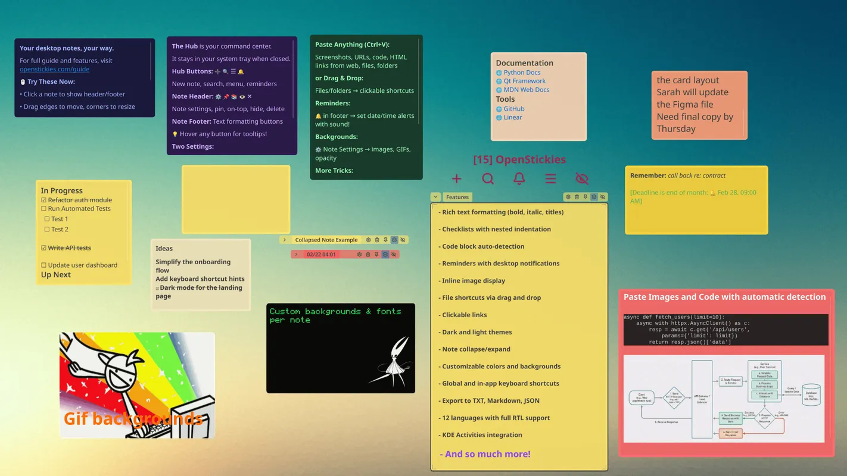Delete the Features note via its trash icon
This screenshot has width=847, height=476.
click(x=577, y=196)
